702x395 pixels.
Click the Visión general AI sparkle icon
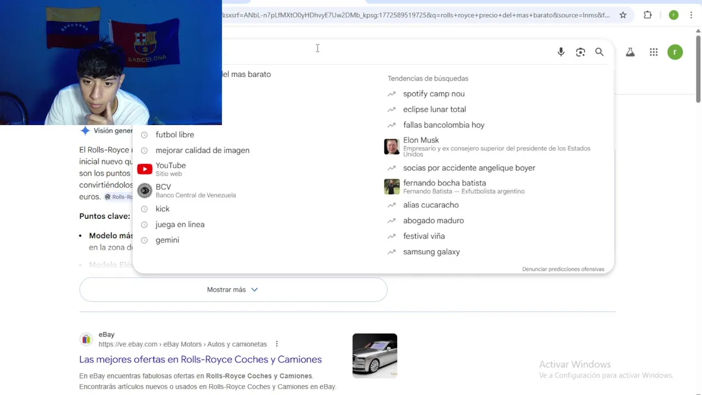tap(85, 131)
